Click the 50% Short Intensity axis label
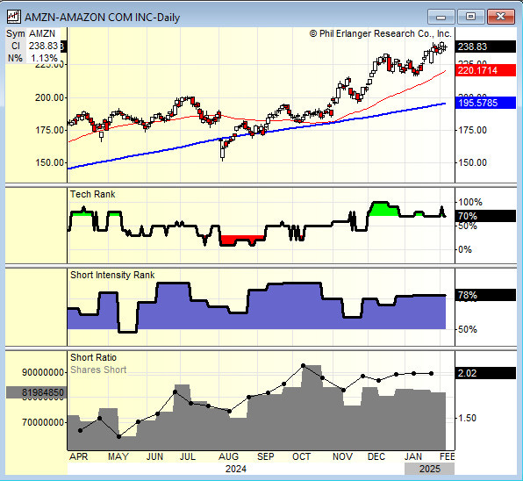Screen dimensions: 523x481 [468, 329]
